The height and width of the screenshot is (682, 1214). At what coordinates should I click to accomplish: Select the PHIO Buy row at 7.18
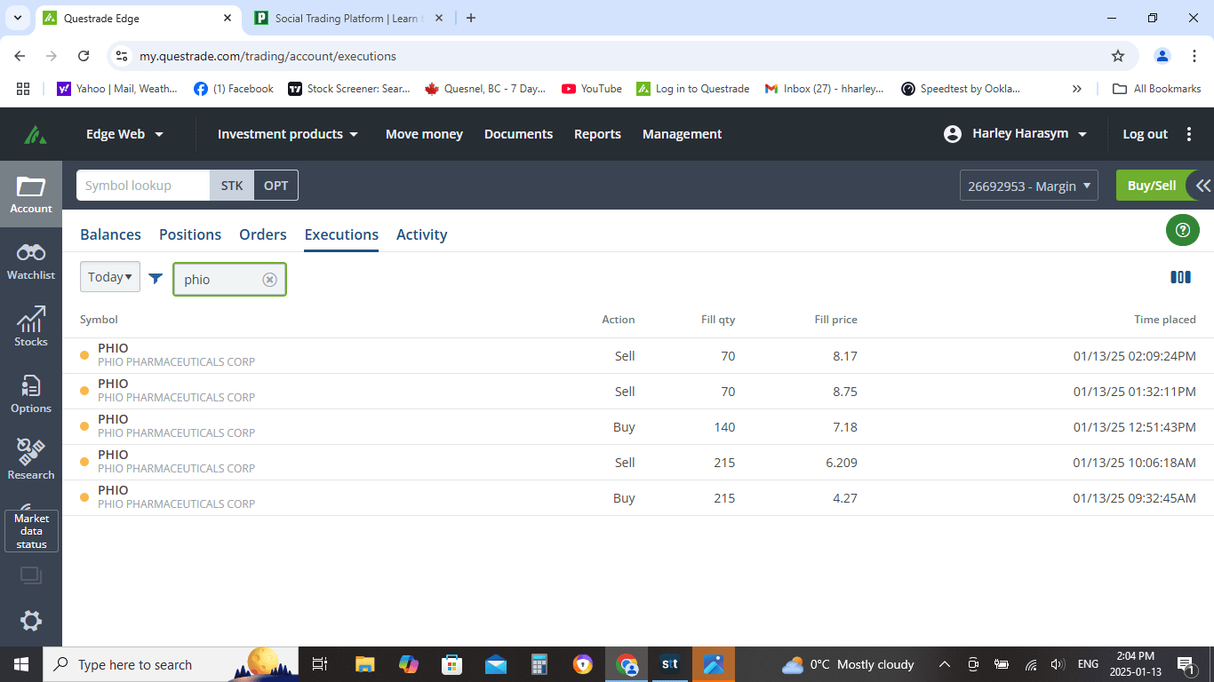click(638, 427)
